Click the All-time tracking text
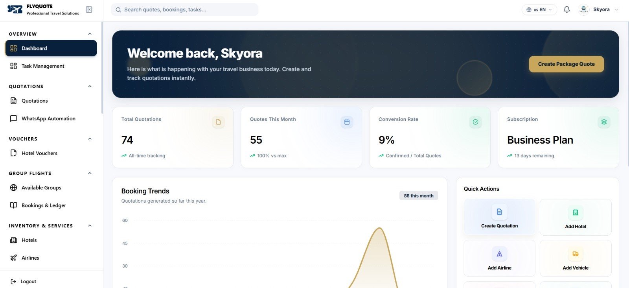 147,156
